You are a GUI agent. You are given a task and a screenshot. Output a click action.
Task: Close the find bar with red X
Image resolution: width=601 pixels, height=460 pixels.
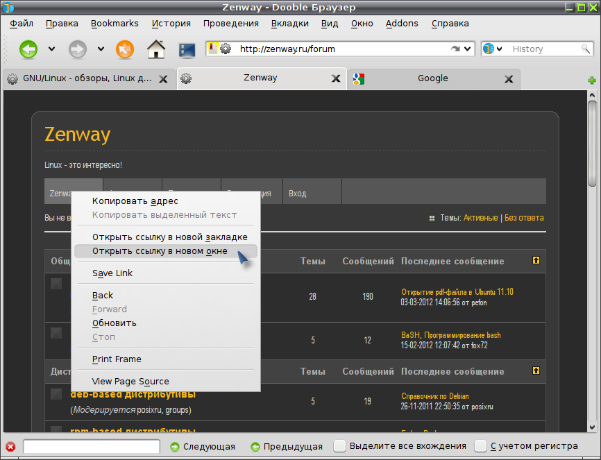(x=10, y=447)
